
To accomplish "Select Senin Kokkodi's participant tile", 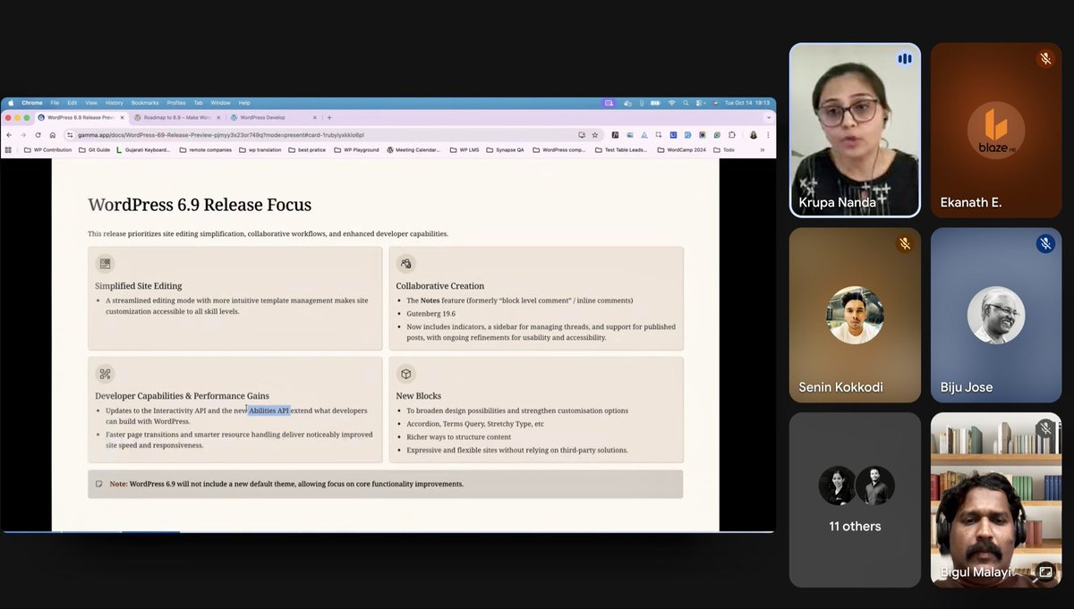I will tap(855, 315).
